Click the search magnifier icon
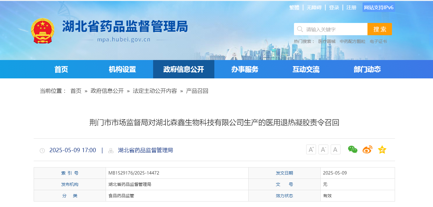Viewport: 433px width, 207px height. tap(300, 29)
